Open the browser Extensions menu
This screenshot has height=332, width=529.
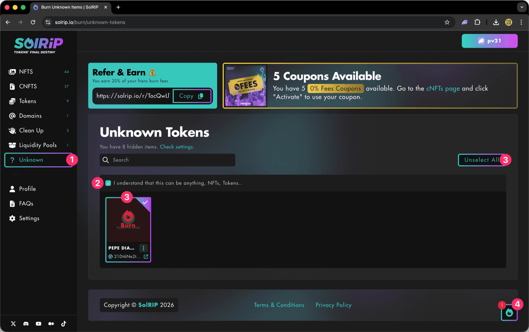tap(477, 22)
